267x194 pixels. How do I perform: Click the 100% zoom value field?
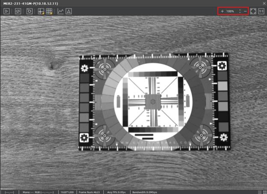pos(231,11)
